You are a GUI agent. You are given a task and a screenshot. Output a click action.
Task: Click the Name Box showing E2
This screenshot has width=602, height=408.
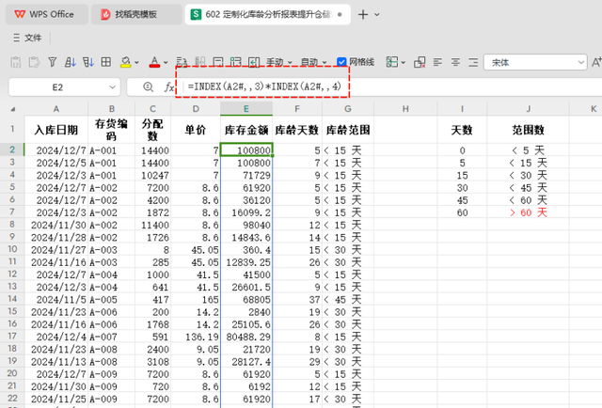57,87
